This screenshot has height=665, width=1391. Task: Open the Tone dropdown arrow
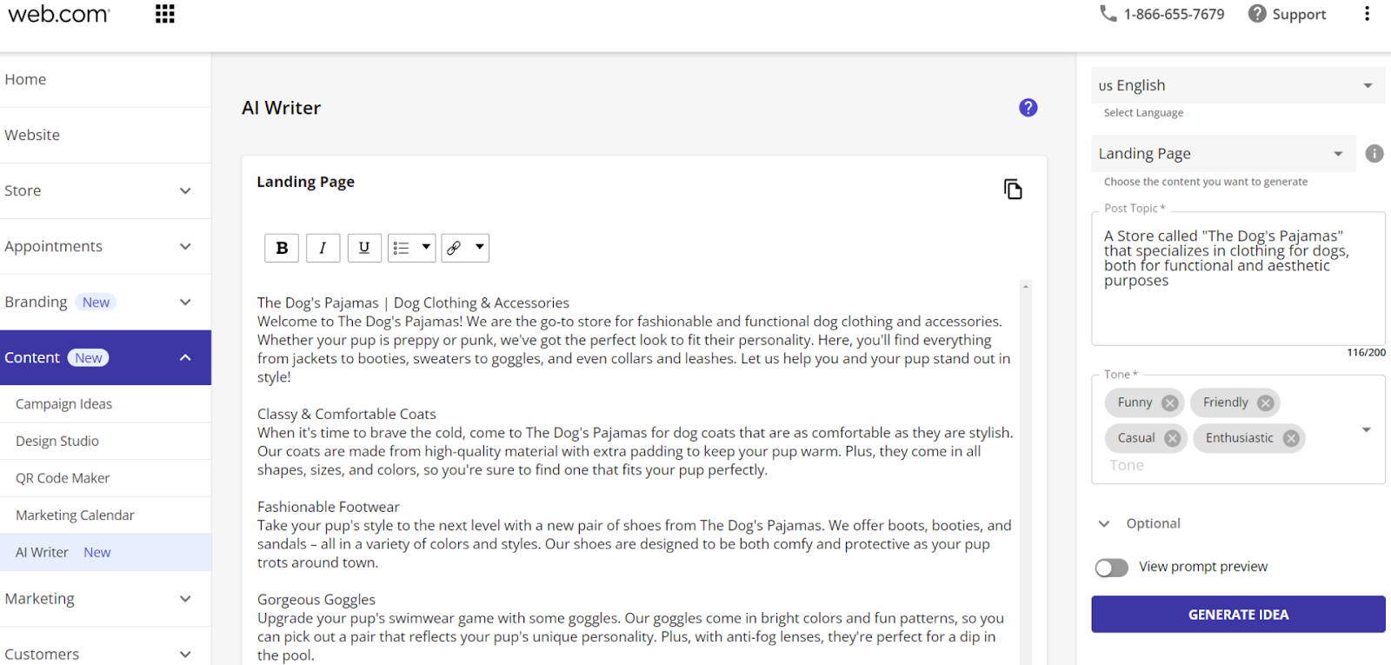coord(1367,430)
